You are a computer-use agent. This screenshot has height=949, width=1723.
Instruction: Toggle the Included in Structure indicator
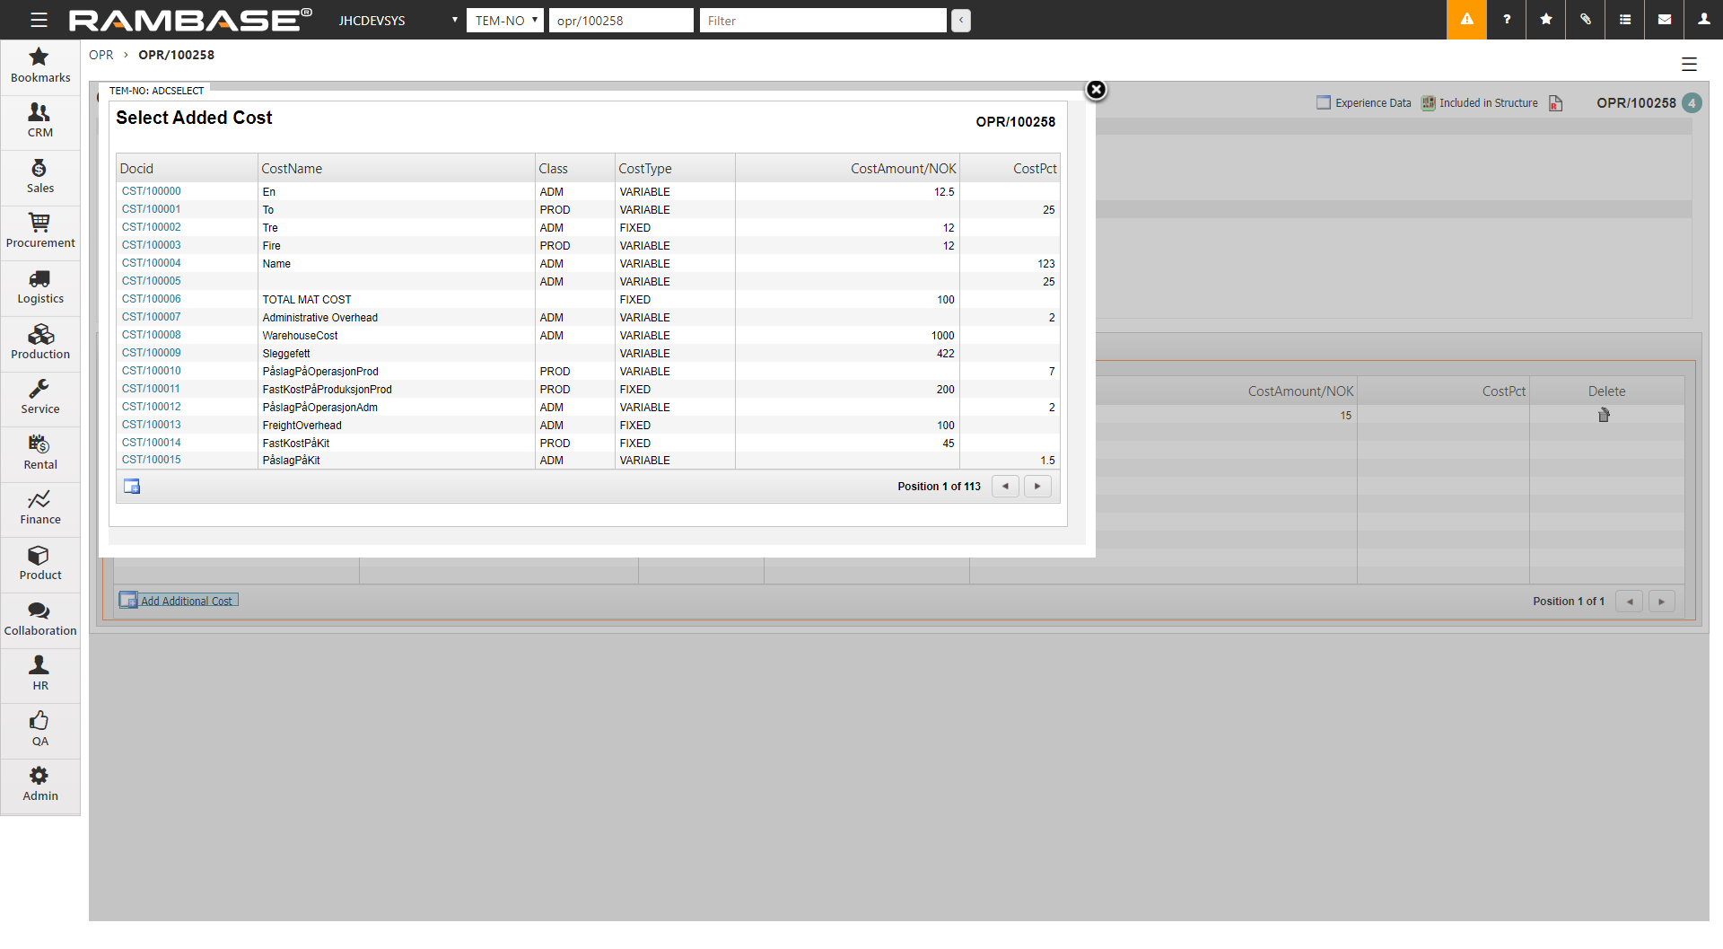click(1429, 102)
